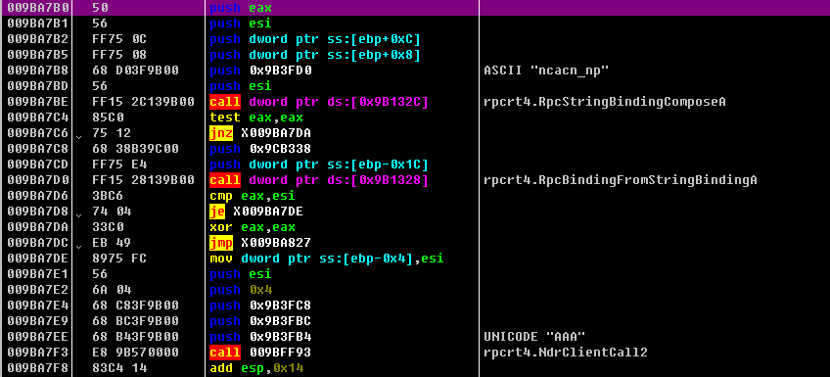Viewport: 830px width, 377px height.
Task: Select address 009BA7B8
Action: pyautogui.click(x=37, y=71)
